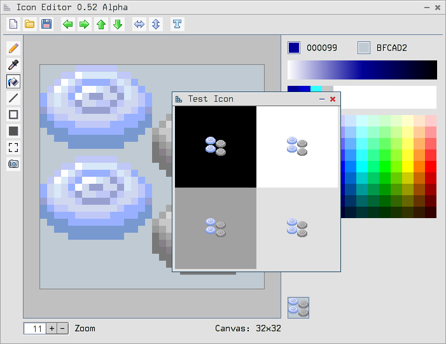This screenshot has height=344, width=446.
Task: Flip the image horizontally
Action: 139,24
